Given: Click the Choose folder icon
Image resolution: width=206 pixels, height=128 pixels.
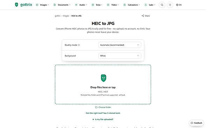Looking at the screenshot, I should pyautogui.click(x=96, y=107).
